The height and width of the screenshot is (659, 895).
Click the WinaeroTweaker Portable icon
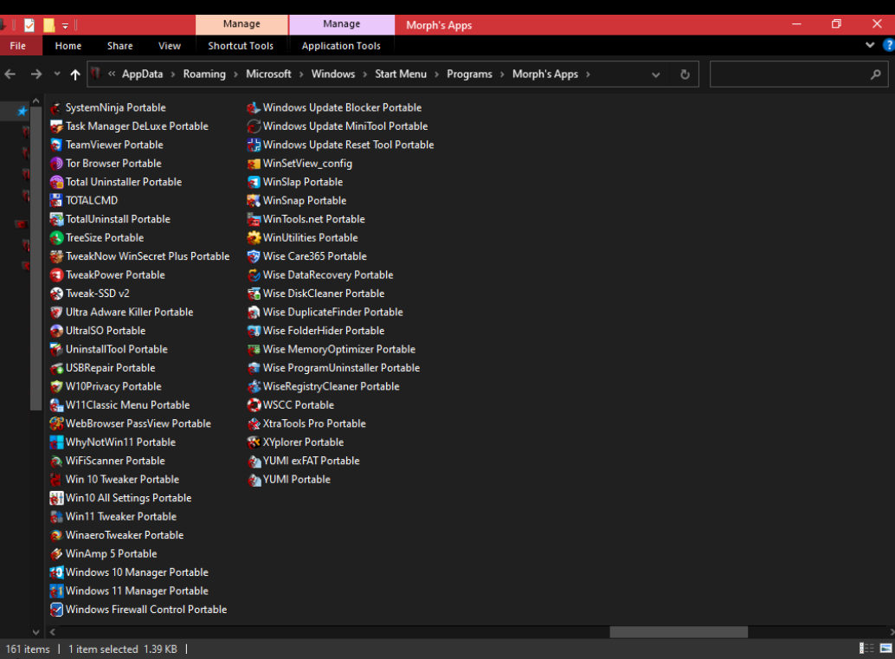(56, 536)
